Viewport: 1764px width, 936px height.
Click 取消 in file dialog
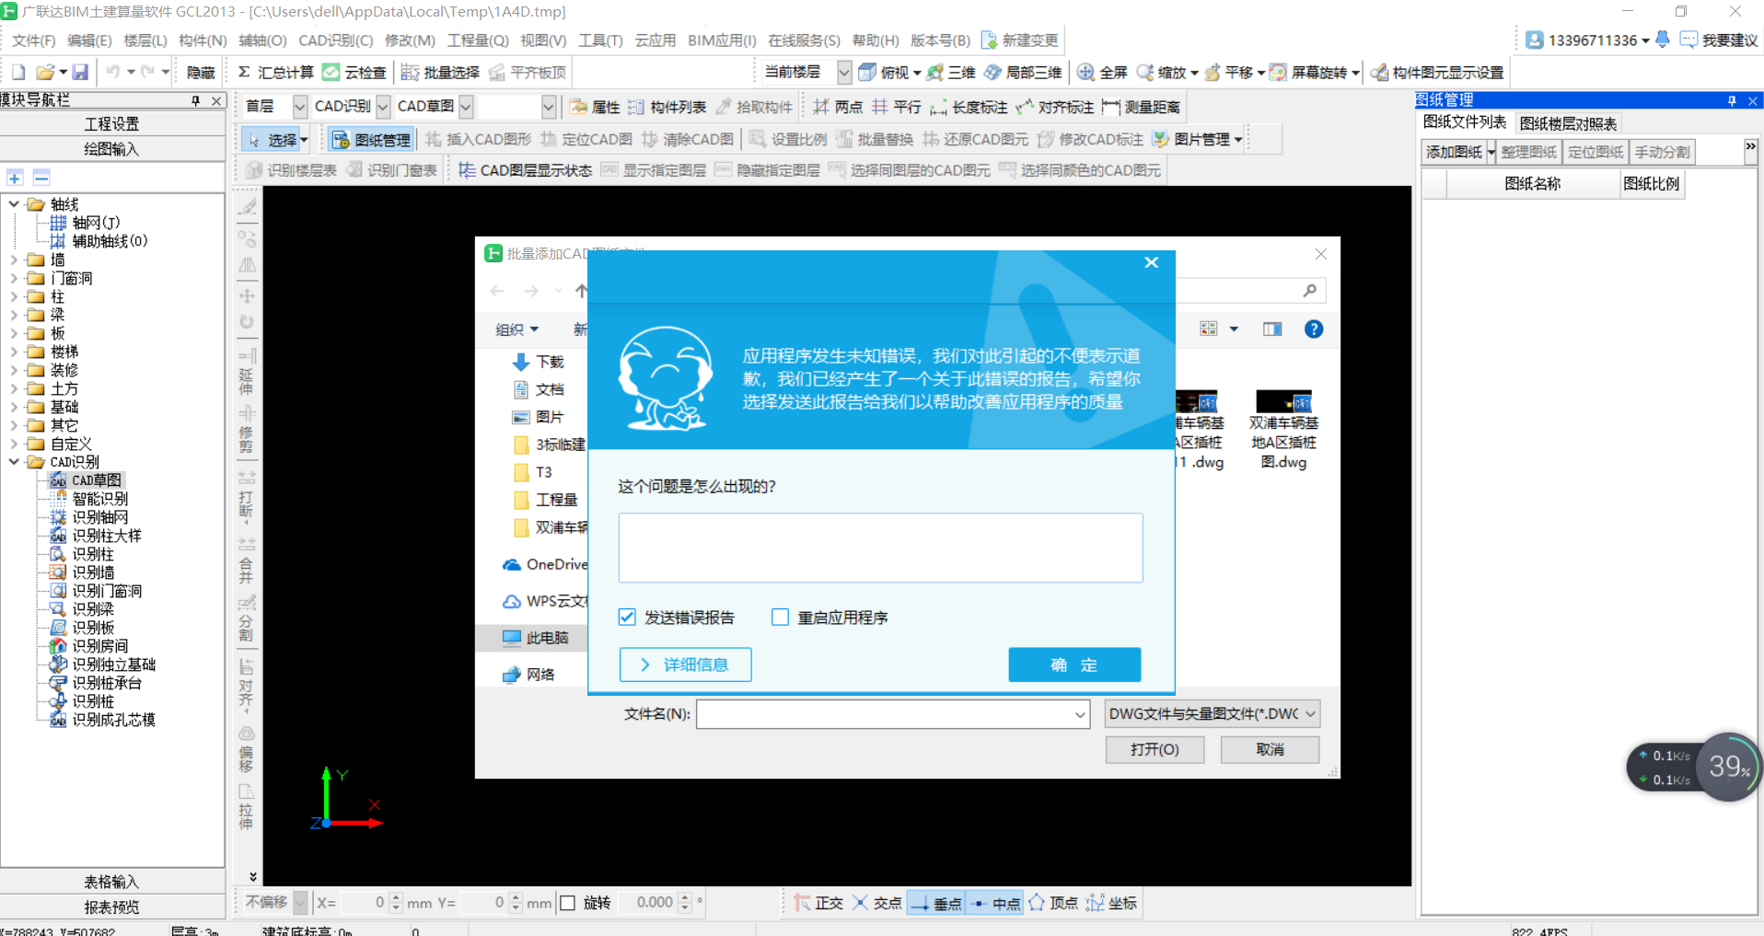[1270, 749]
